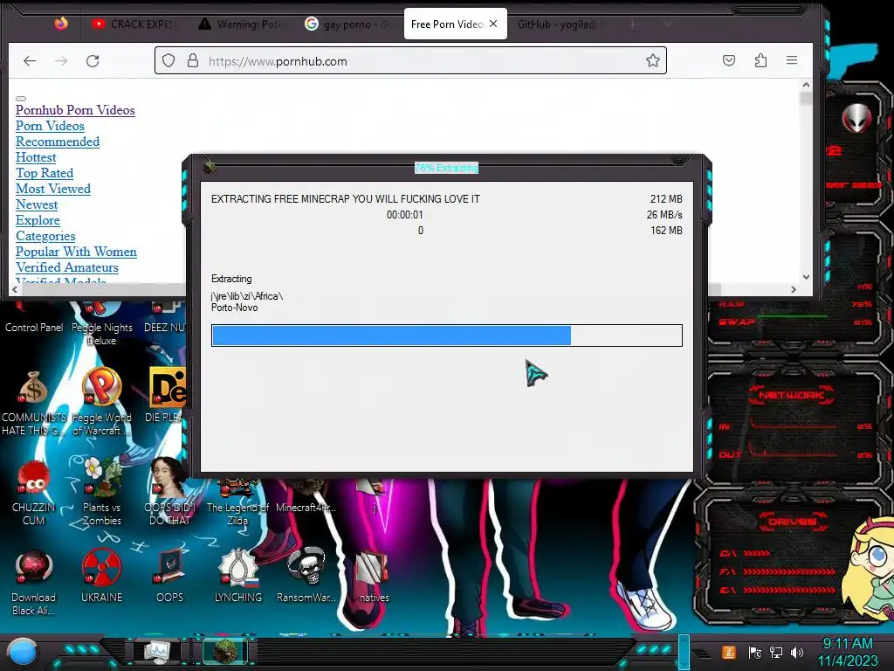The height and width of the screenshot is (671, 894).
Task: Expand the list all tabs chevron
Action: pyautogui.click(x=668, y=24)
